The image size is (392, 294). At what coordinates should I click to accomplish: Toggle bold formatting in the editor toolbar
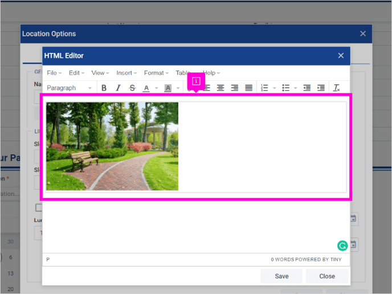coord(104,88)
